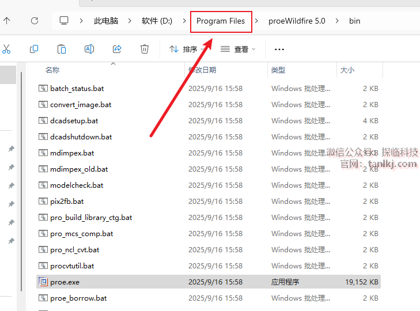Click the Share icon in toolbar

point(117,49)
